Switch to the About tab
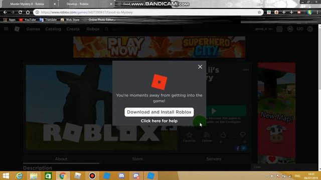This screenshot has width=321, height=180. tap(61, 159)
